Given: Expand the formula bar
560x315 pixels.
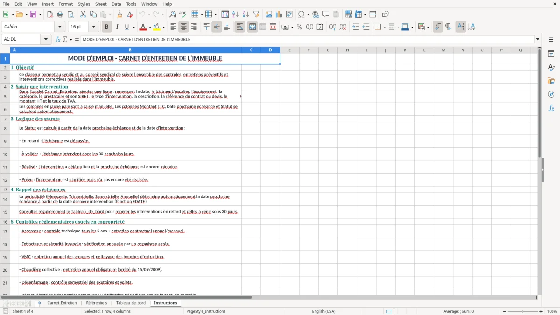Looking at the screenshot, I should click(x=538, y=40).
